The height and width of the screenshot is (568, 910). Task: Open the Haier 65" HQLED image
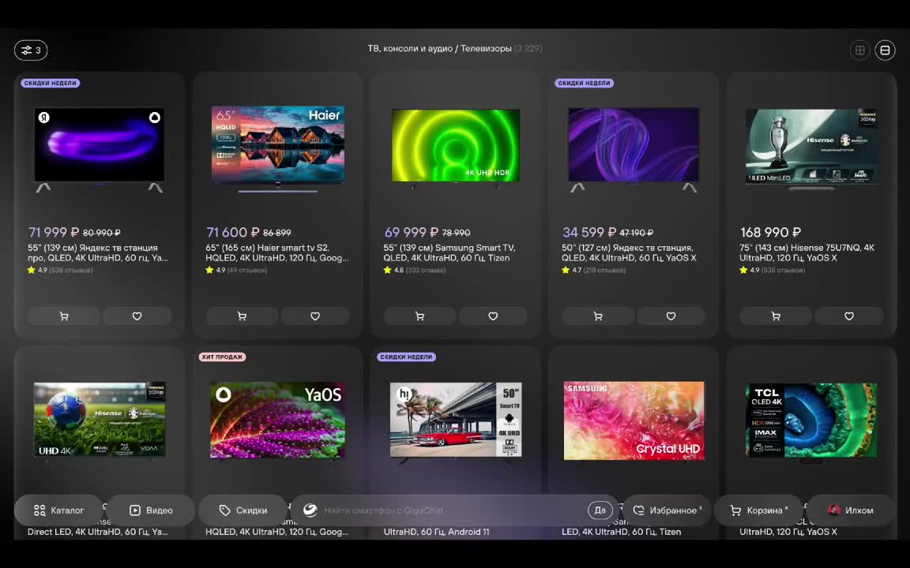click(x=277, y=148)
